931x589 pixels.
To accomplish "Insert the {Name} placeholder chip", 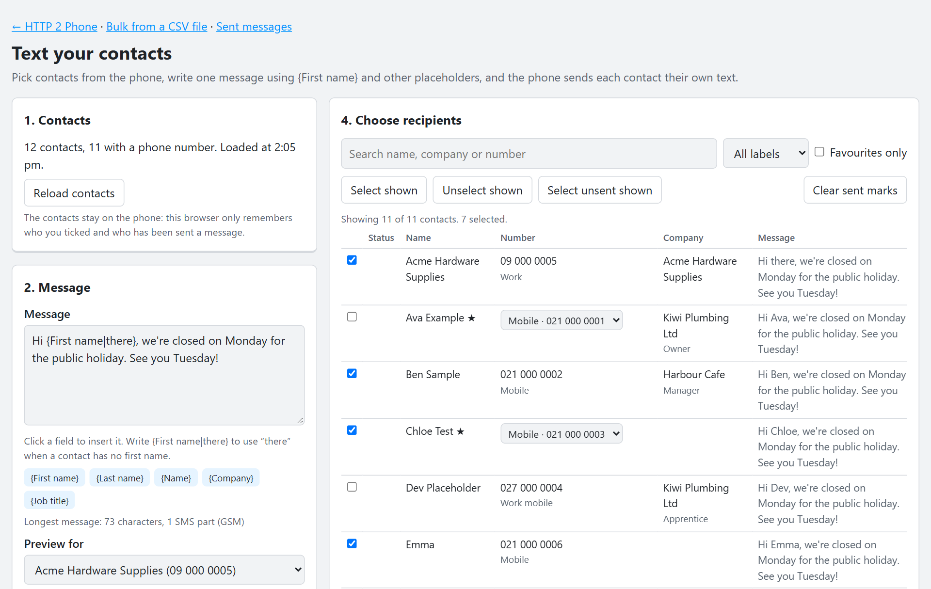I will coord(176,478).
